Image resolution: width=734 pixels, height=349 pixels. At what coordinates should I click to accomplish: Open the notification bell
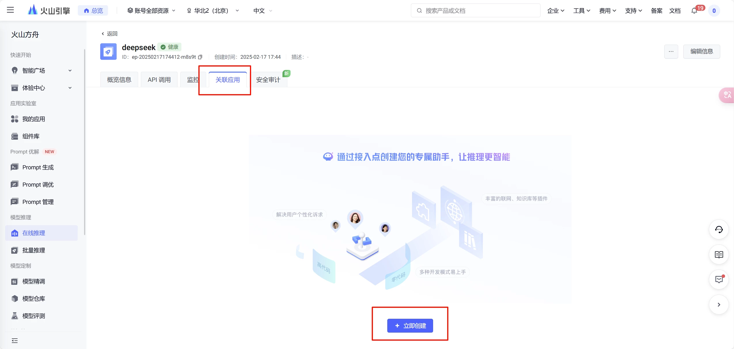coord(694,11)
